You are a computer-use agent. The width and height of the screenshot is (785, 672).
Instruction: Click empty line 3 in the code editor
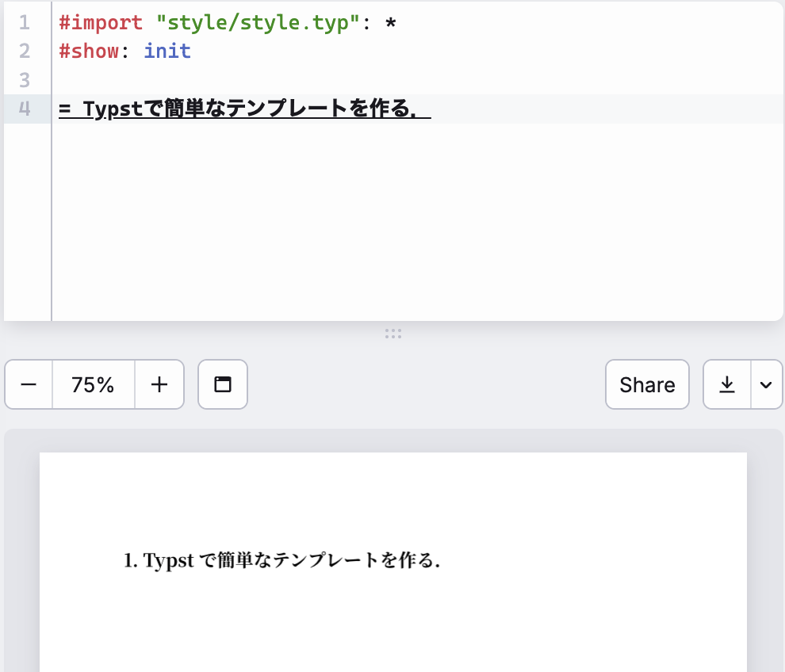(159, 80)
